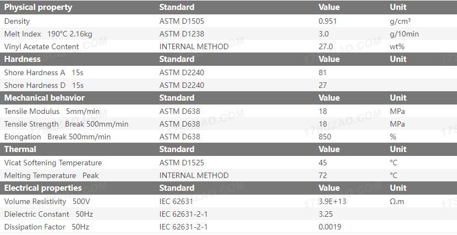Click the Dissipation Factor value 0.0019
Viewport: 457px width, 235px height.
click(x=330, y=227)
